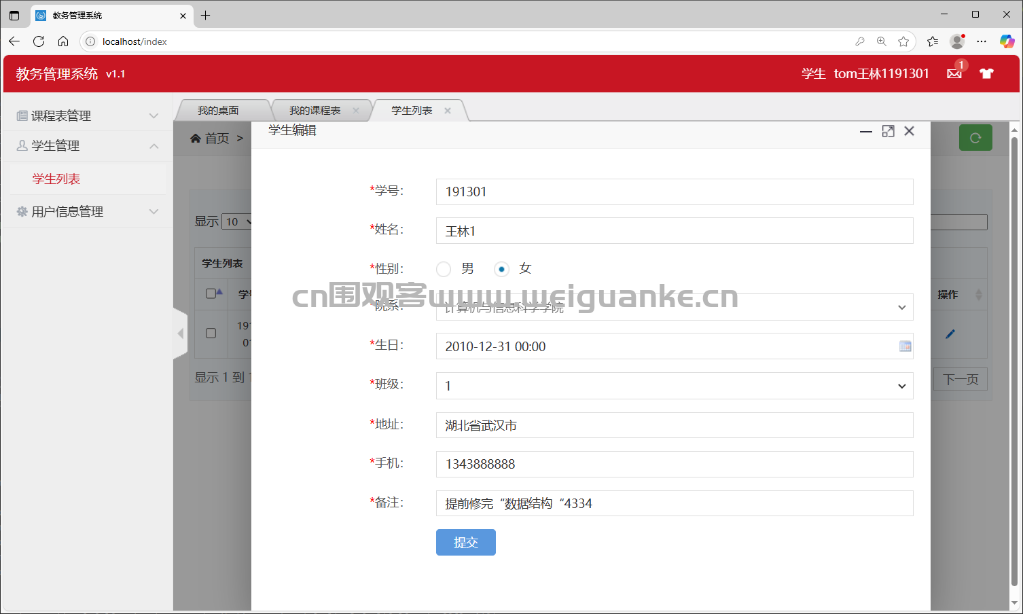The width and height of the screenshot is (1023, 614).
Task: Open the 班级 class dropdown
Action: 675,386
